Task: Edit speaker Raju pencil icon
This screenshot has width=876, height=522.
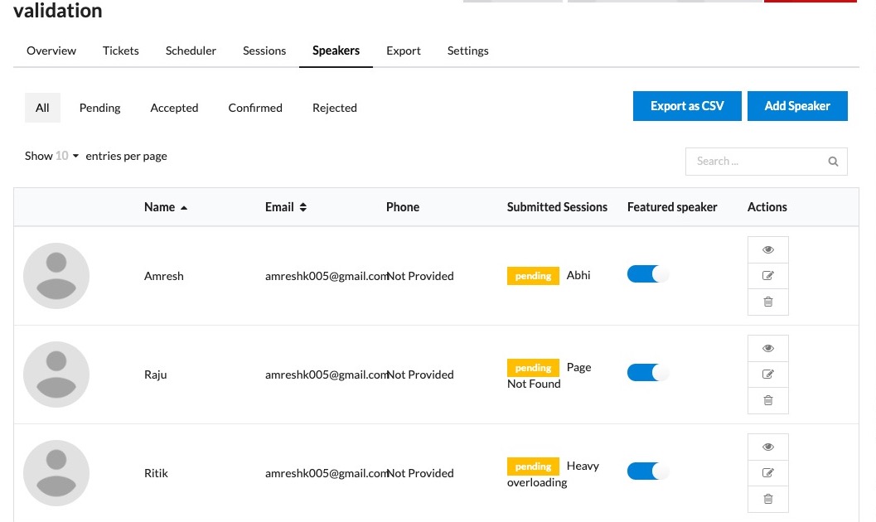Action: [x=767, y=375]
